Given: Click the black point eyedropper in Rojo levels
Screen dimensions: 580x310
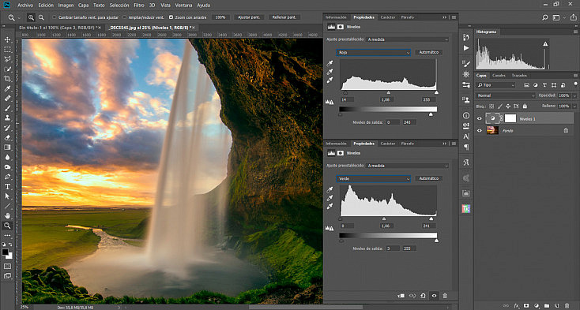Looking at the screenshot, I should (330, 63).
